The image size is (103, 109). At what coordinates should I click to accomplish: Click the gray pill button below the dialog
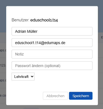pos(31,108)
